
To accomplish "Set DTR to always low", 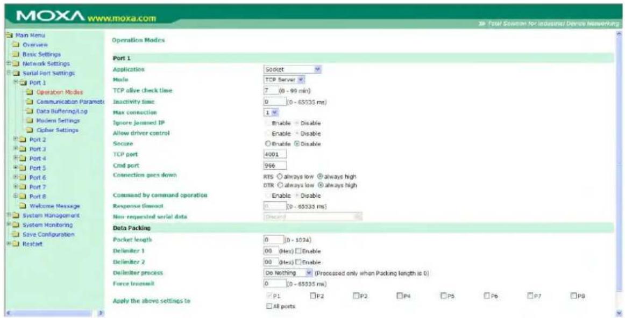I will [x=279, y=185].
